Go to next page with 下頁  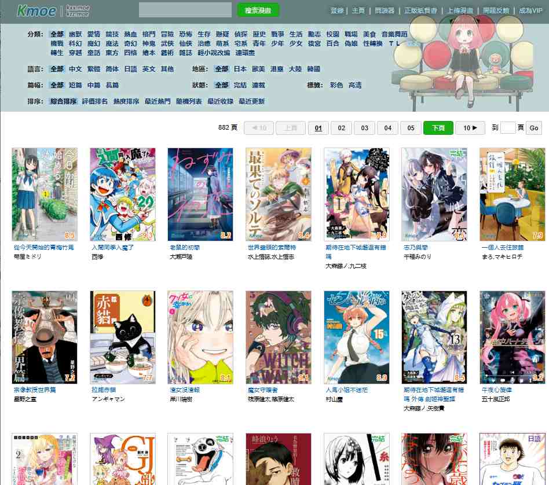coord(438,128)
